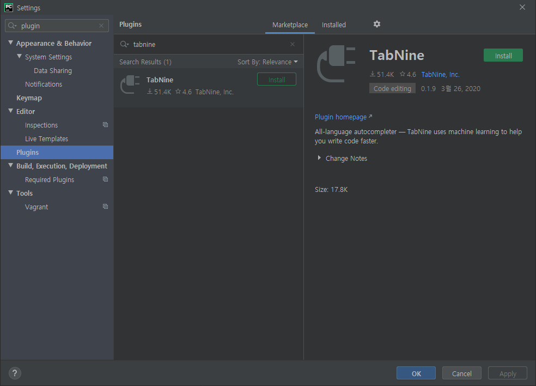Image resolution: width=536 pixels, height=386 pixels.
Task: Click the 'Size: 17.8K' text
Action: (331, 190)
